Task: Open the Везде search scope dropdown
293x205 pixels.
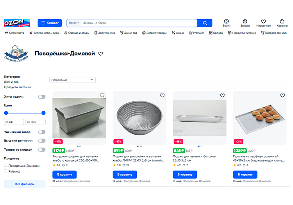Action: click(74, 23)
